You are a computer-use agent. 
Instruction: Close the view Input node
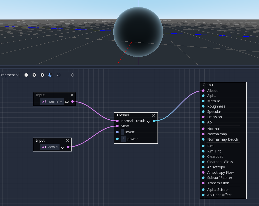coord(68,141)
